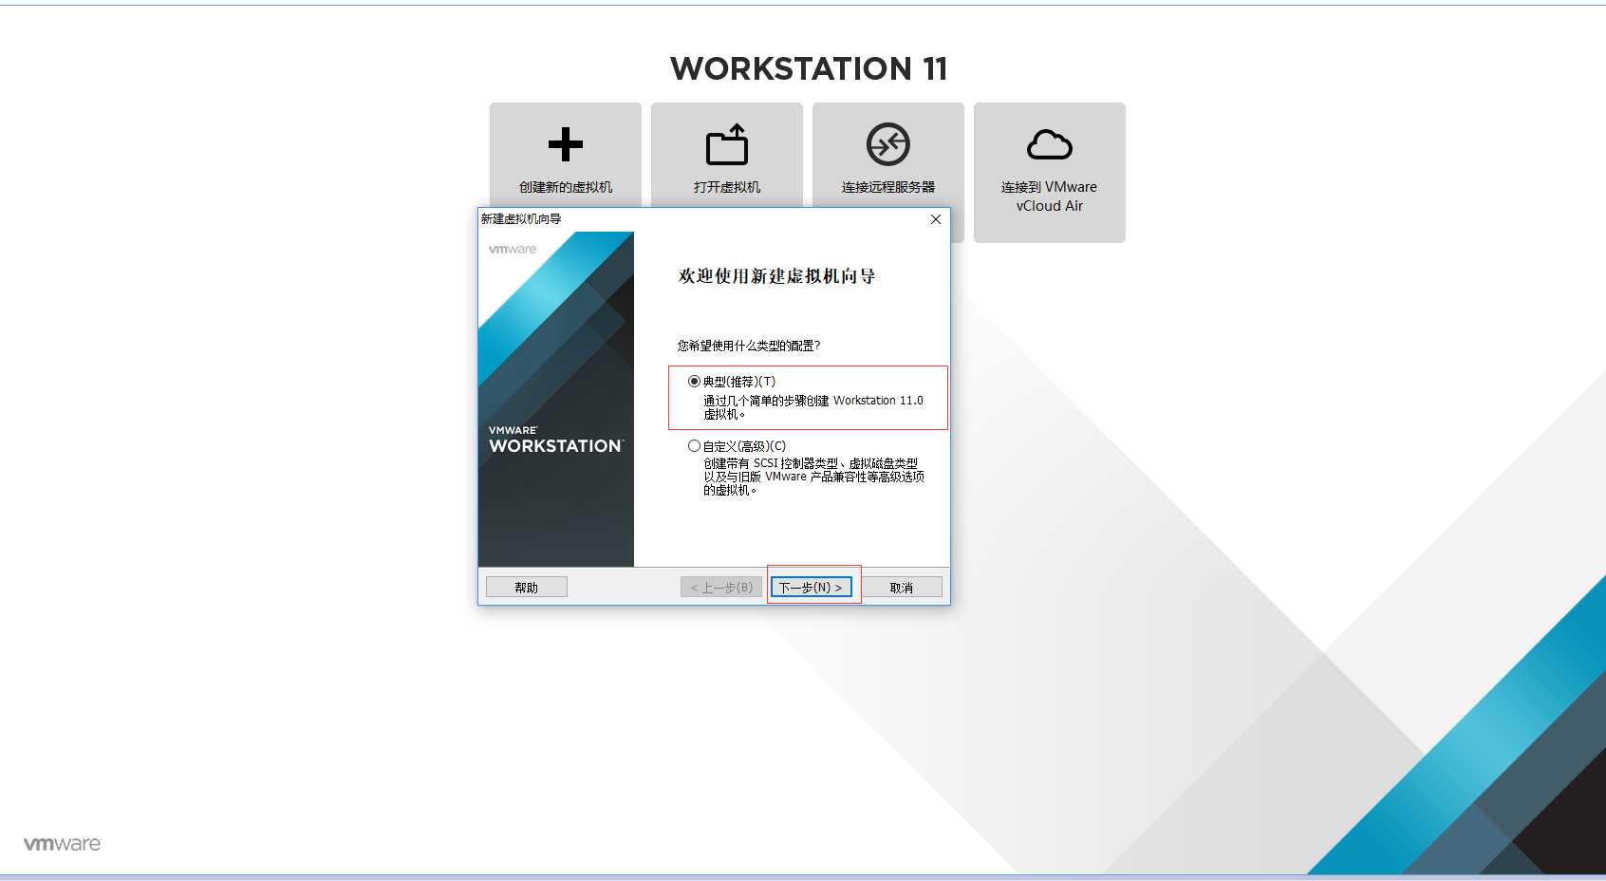Image resolution: width=1606 pixels, height=881 pixels.
Task: Click 您希望使用什么类型的配置? text
Action: (749, 346)
